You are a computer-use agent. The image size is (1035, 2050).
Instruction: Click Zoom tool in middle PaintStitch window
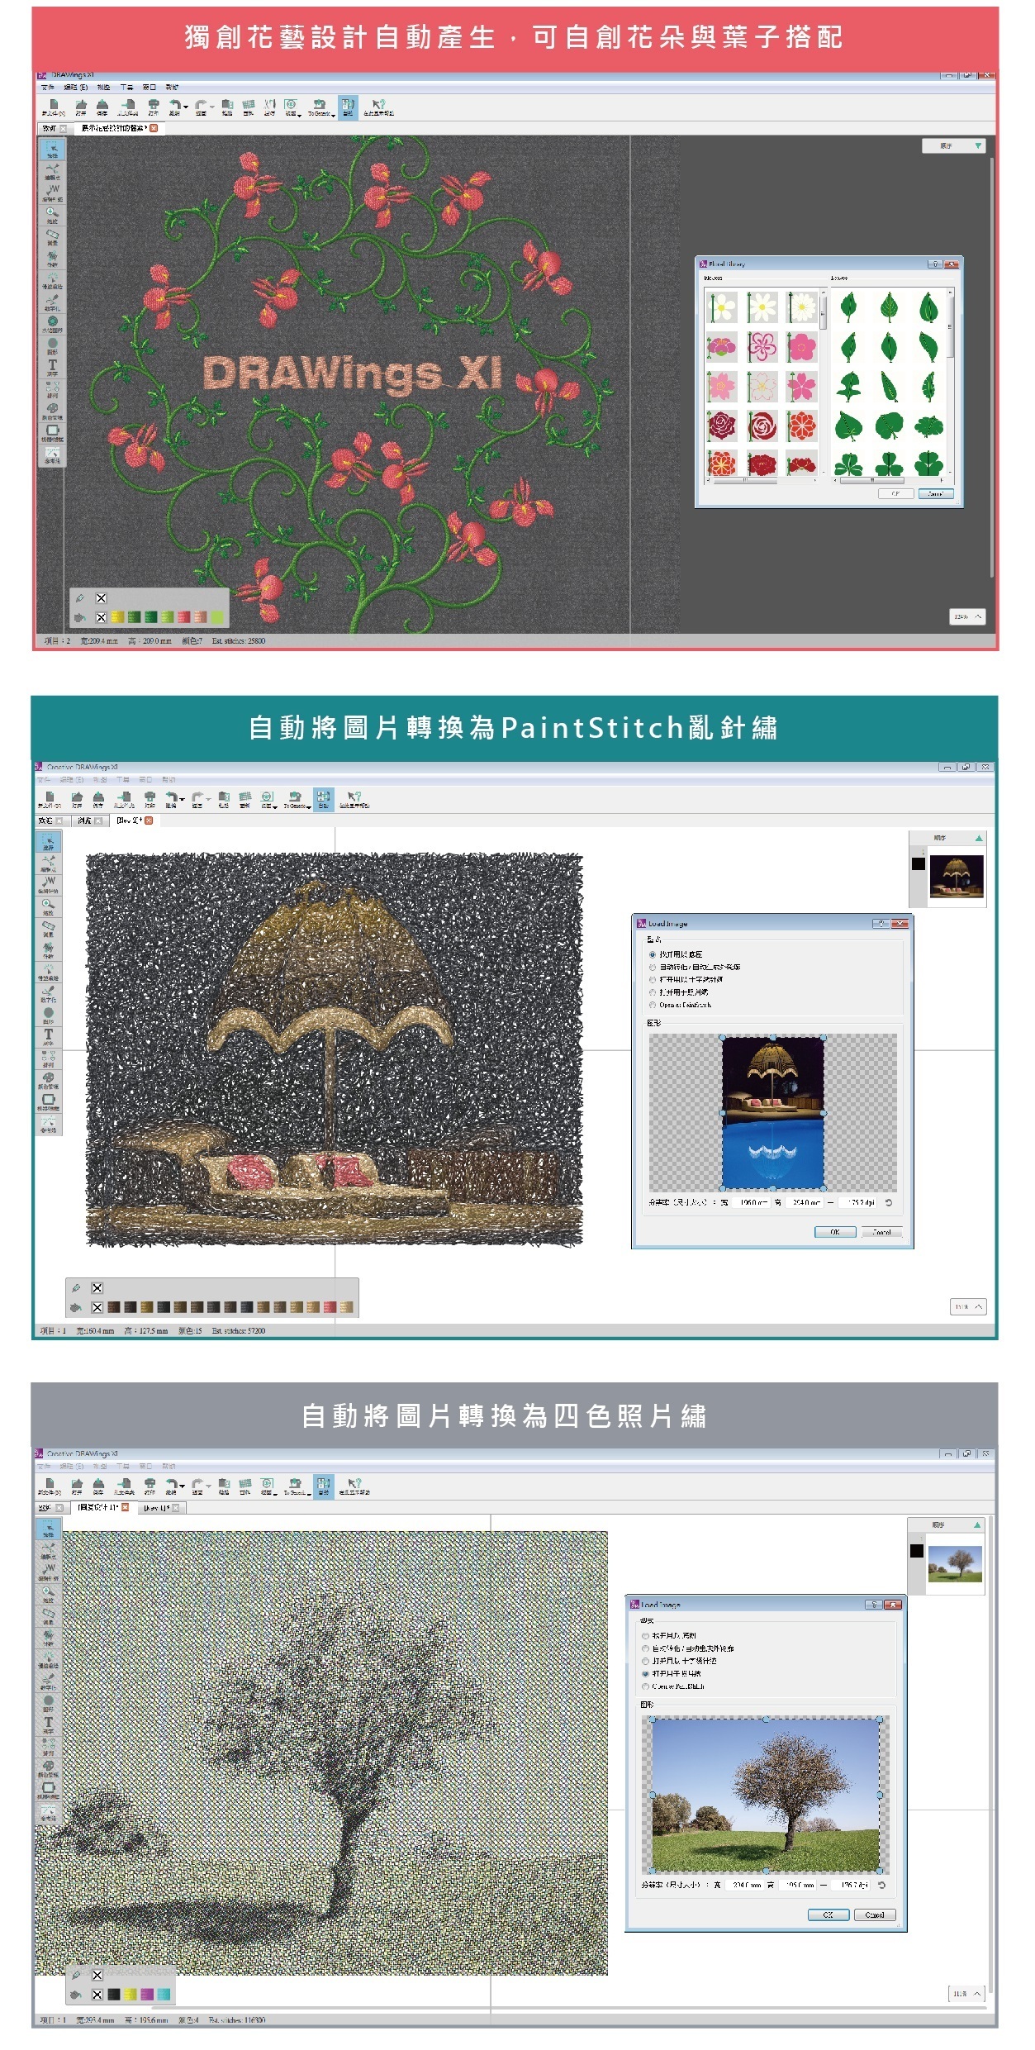pos(48,906)
